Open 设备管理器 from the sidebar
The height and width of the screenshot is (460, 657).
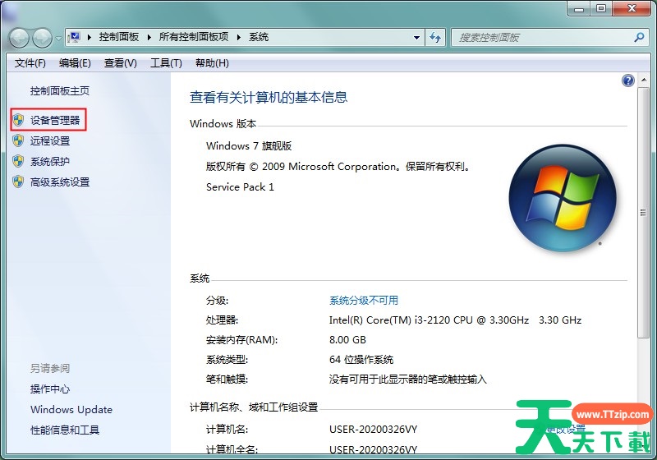point(55,120)
